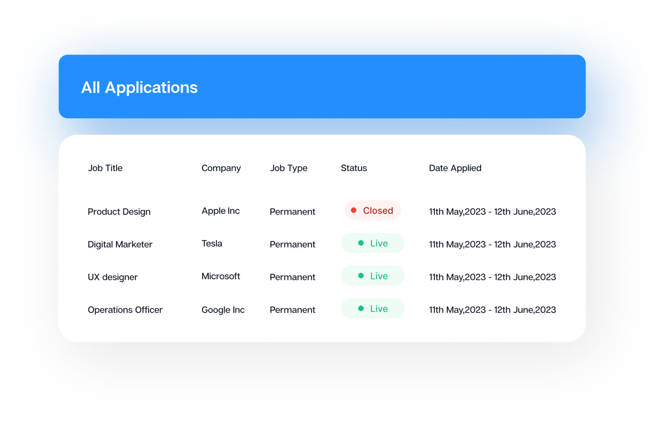Click the Apple Inc company name
Screen dimensions: 662x422
pyautogui.click(x=220, y=211)
